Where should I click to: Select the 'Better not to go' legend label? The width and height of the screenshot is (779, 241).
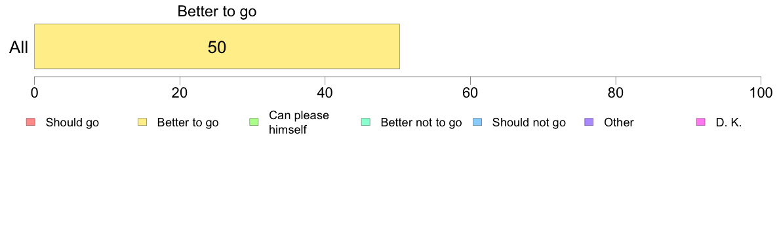click(421, 122)
